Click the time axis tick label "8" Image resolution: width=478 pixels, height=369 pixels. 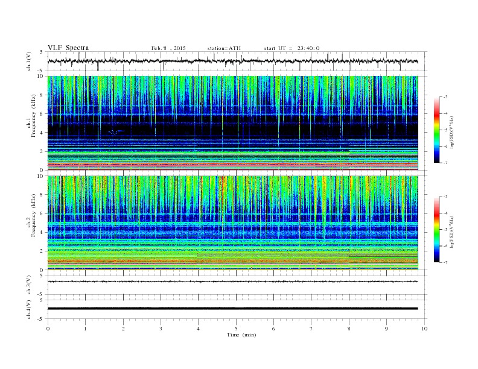tap(349, 329)
